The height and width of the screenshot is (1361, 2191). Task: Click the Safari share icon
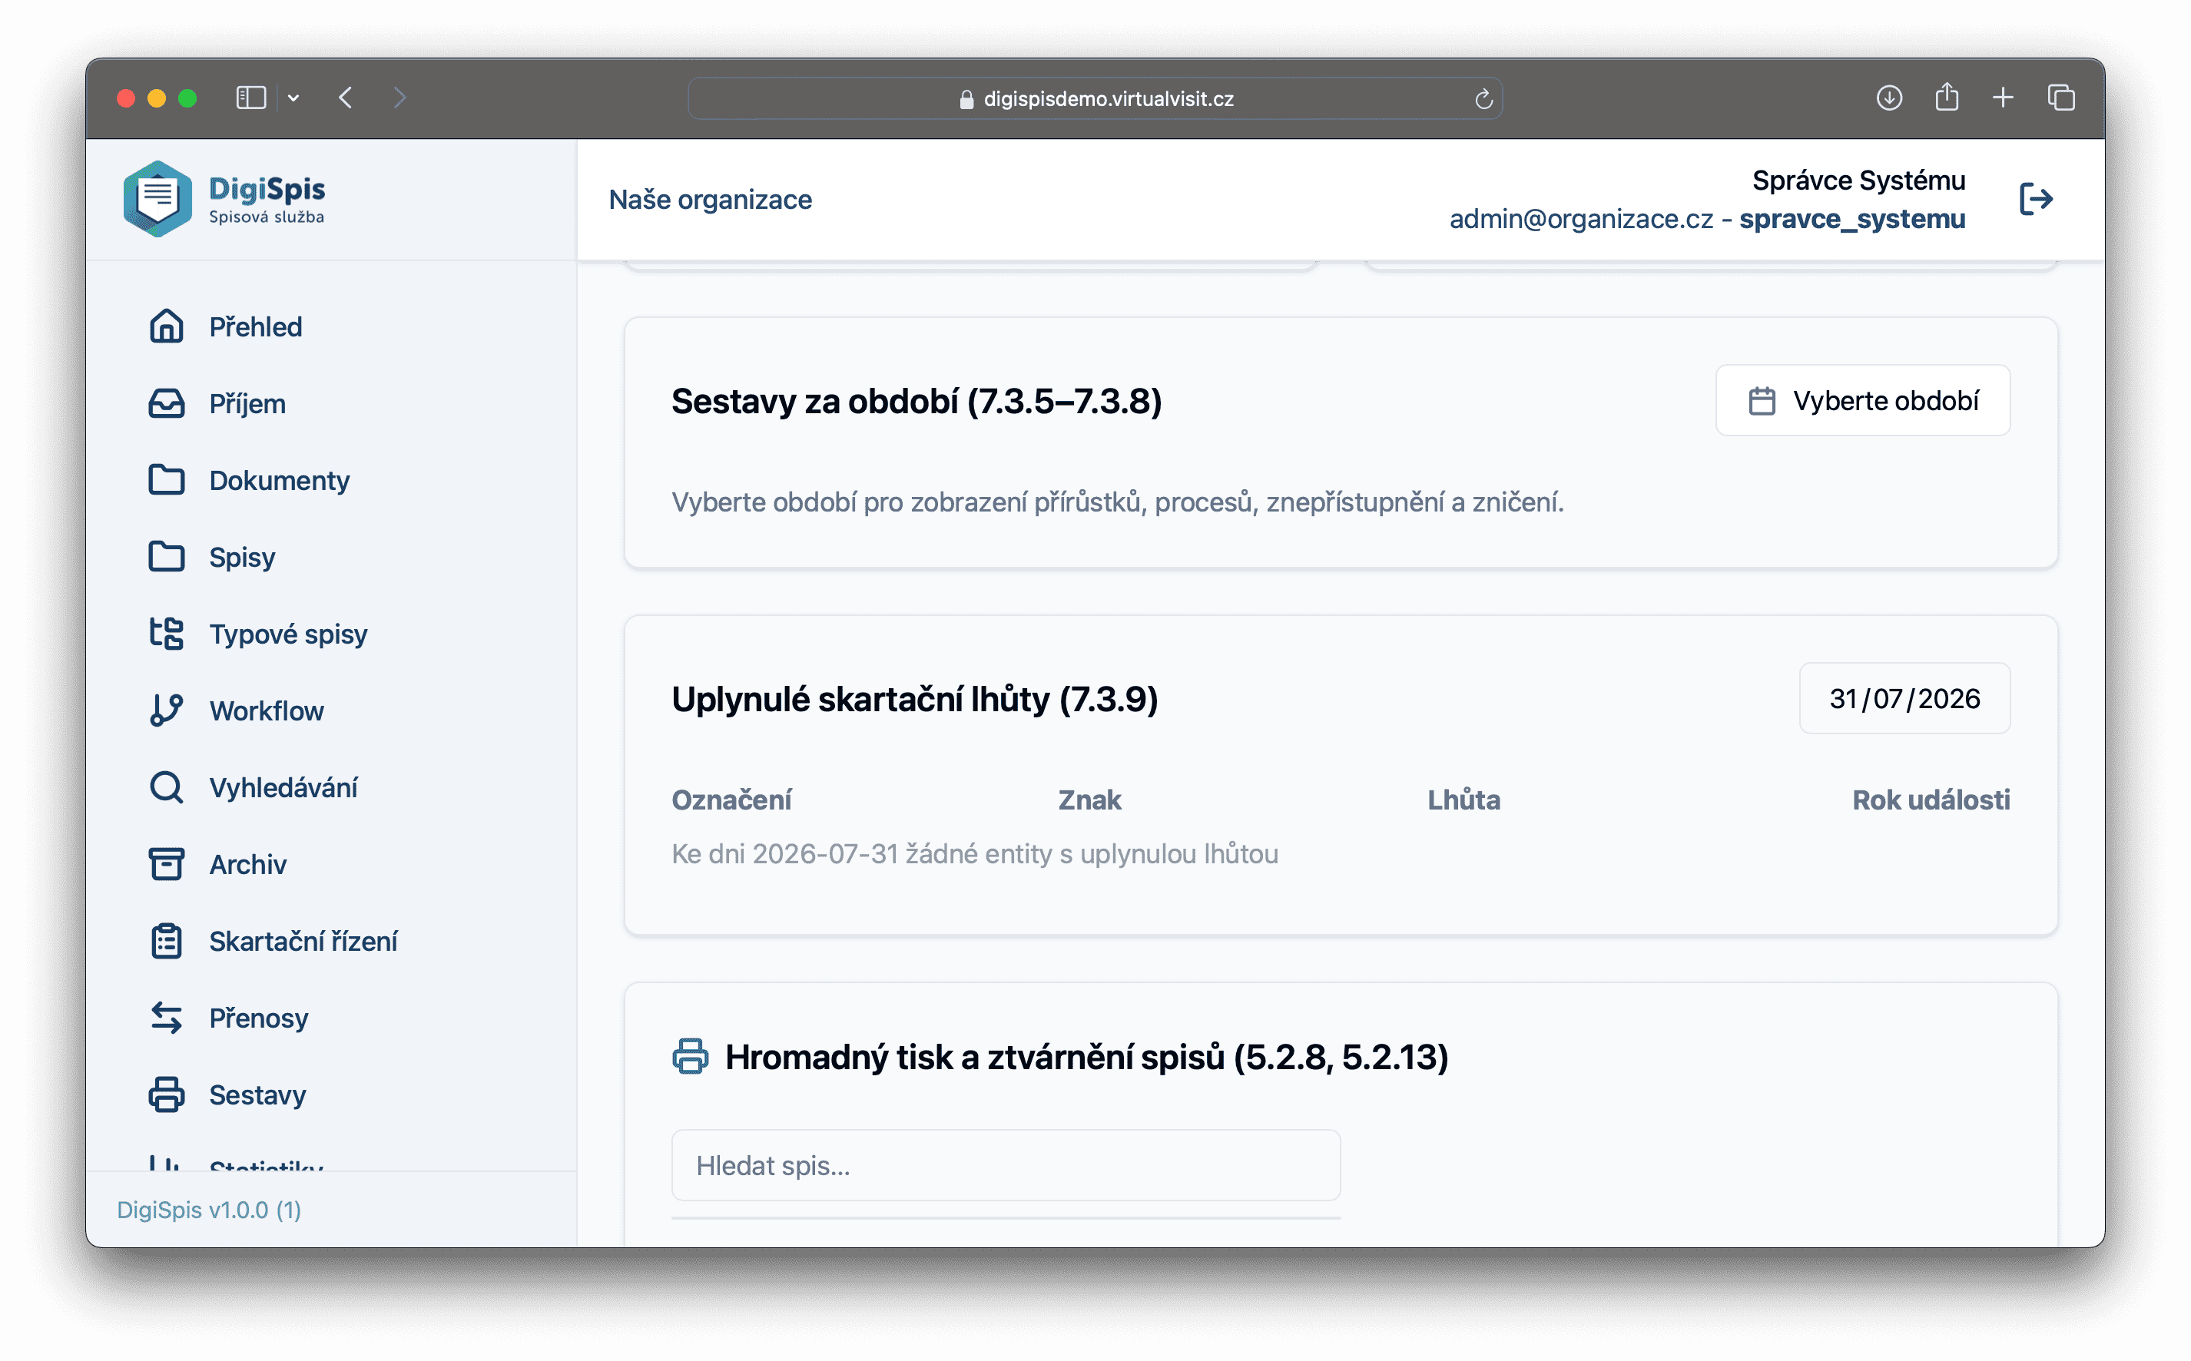1947,96
